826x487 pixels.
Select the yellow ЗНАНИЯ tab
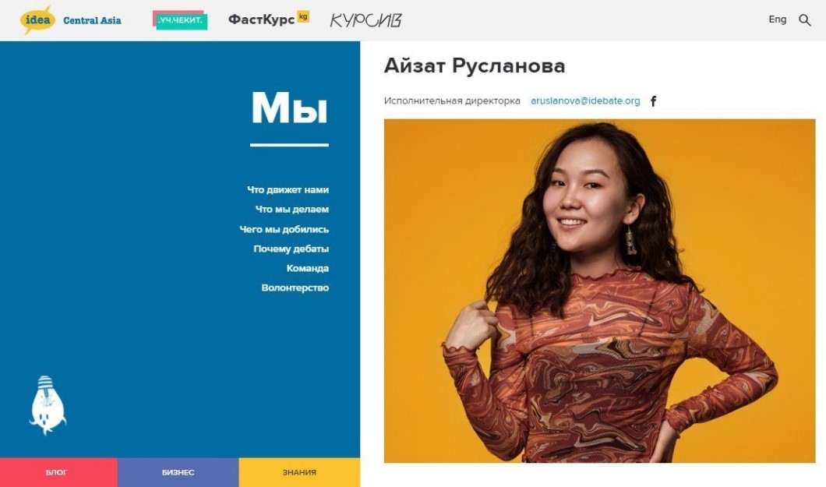(x=299, y=472)
